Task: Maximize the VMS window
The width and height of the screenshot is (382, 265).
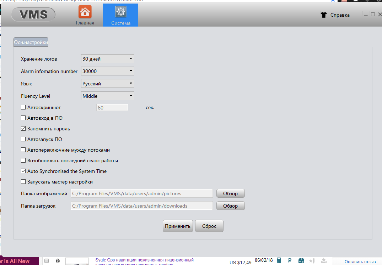Action: (373, 15)
